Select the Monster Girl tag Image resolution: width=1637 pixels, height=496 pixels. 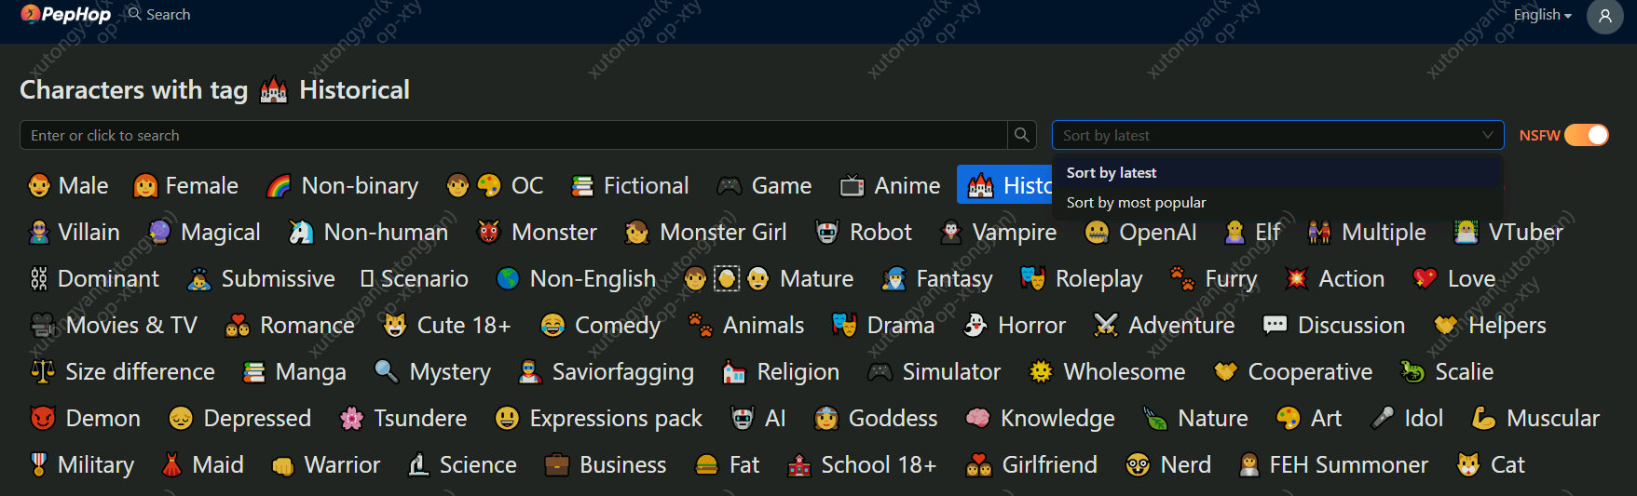click(705, 232)
